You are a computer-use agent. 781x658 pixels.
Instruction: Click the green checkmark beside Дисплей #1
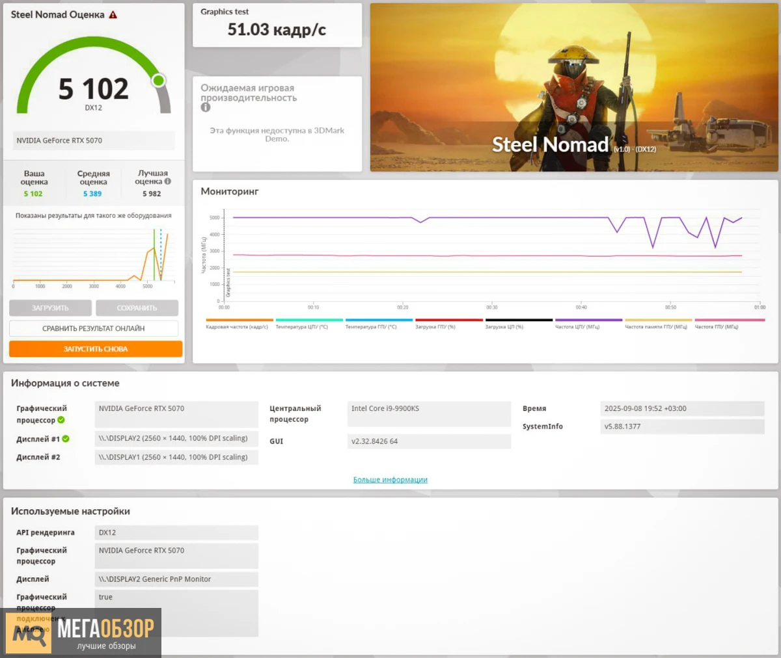[66, 439]
